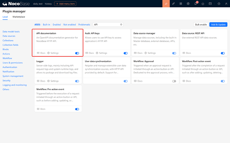Image resolution: width=230 pixels, height=143 pixels.
Task: Filter plugins by Enabled
Action: click(x=57, y=25)
